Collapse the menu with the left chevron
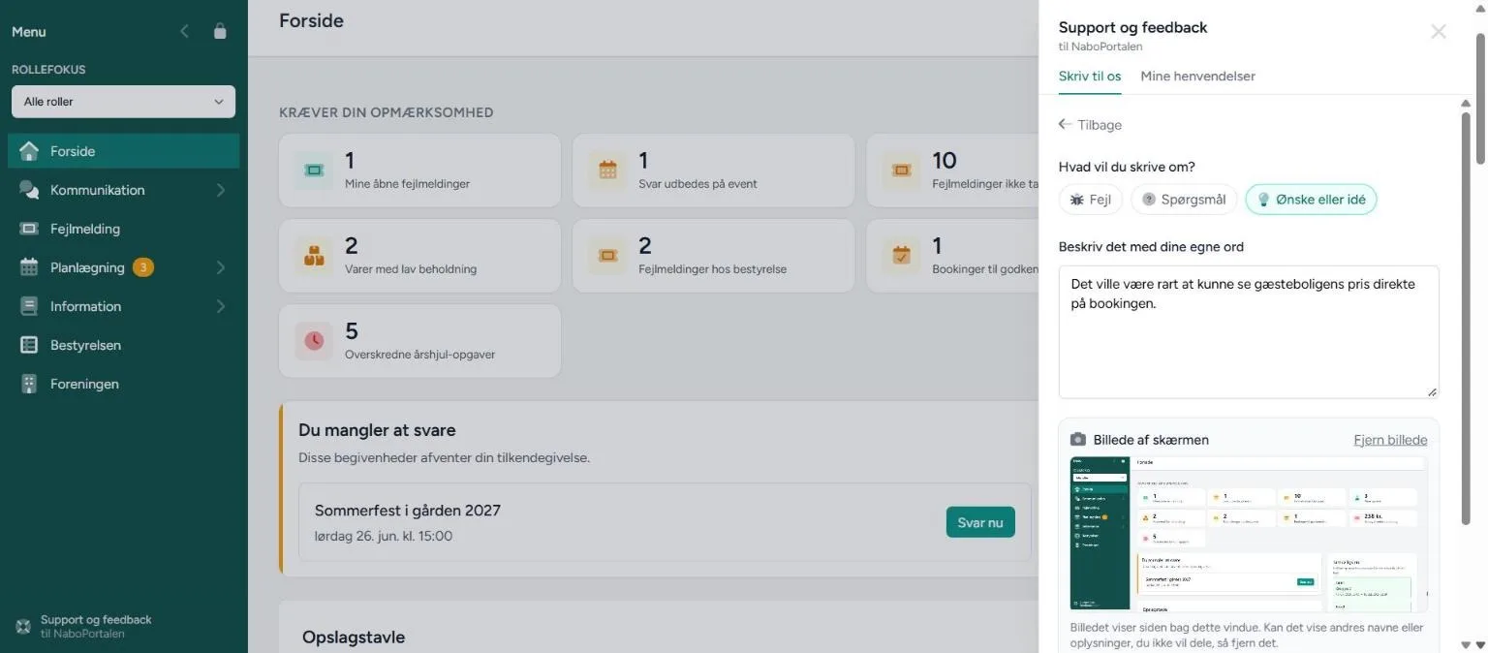This screenshot has width=1488, height=653. [x=184, y=31]
